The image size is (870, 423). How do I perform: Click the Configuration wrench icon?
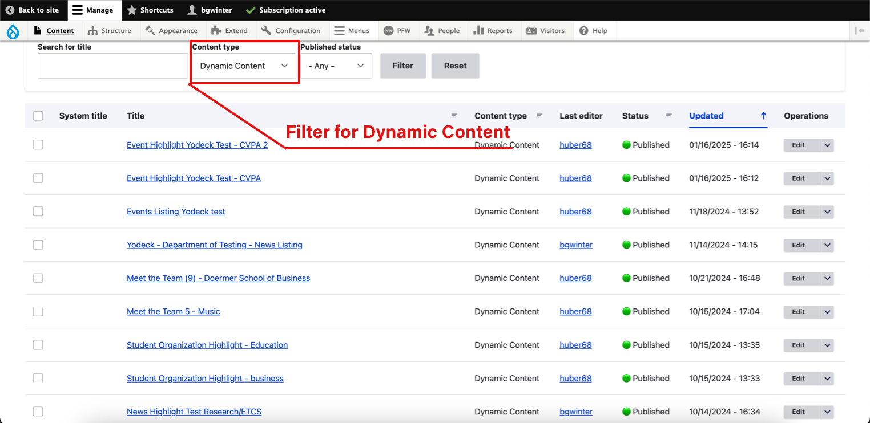[x=267, y=30]
